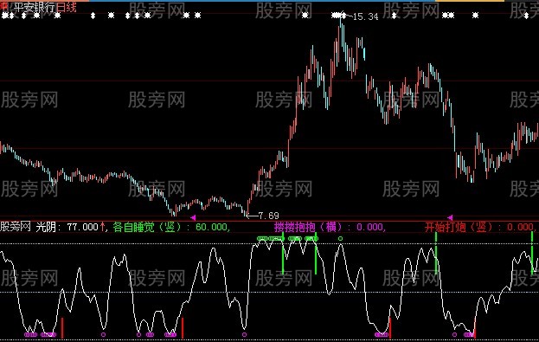
Task: Click the 15.34 high price marker
Action: [365, 16]
